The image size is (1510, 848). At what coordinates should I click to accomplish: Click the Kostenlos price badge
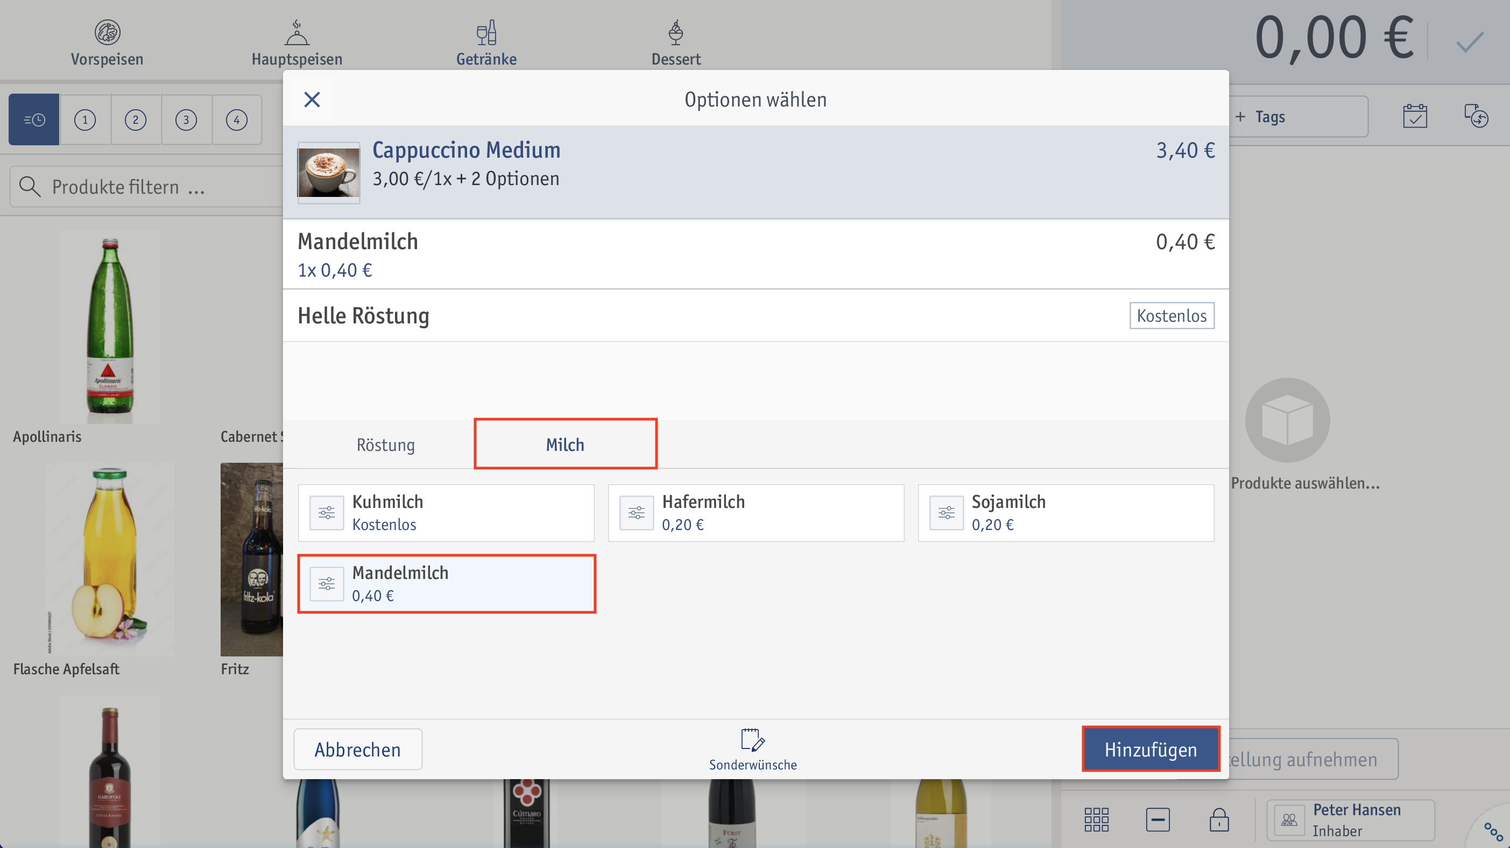pyautogui.click(x=1171, y=315)
